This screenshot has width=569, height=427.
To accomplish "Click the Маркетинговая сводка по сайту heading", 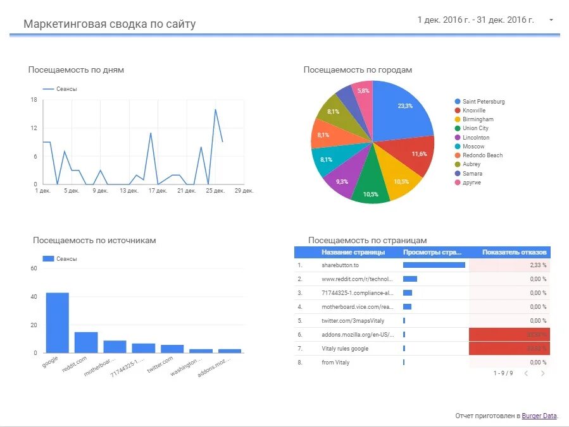I will 109,24.
